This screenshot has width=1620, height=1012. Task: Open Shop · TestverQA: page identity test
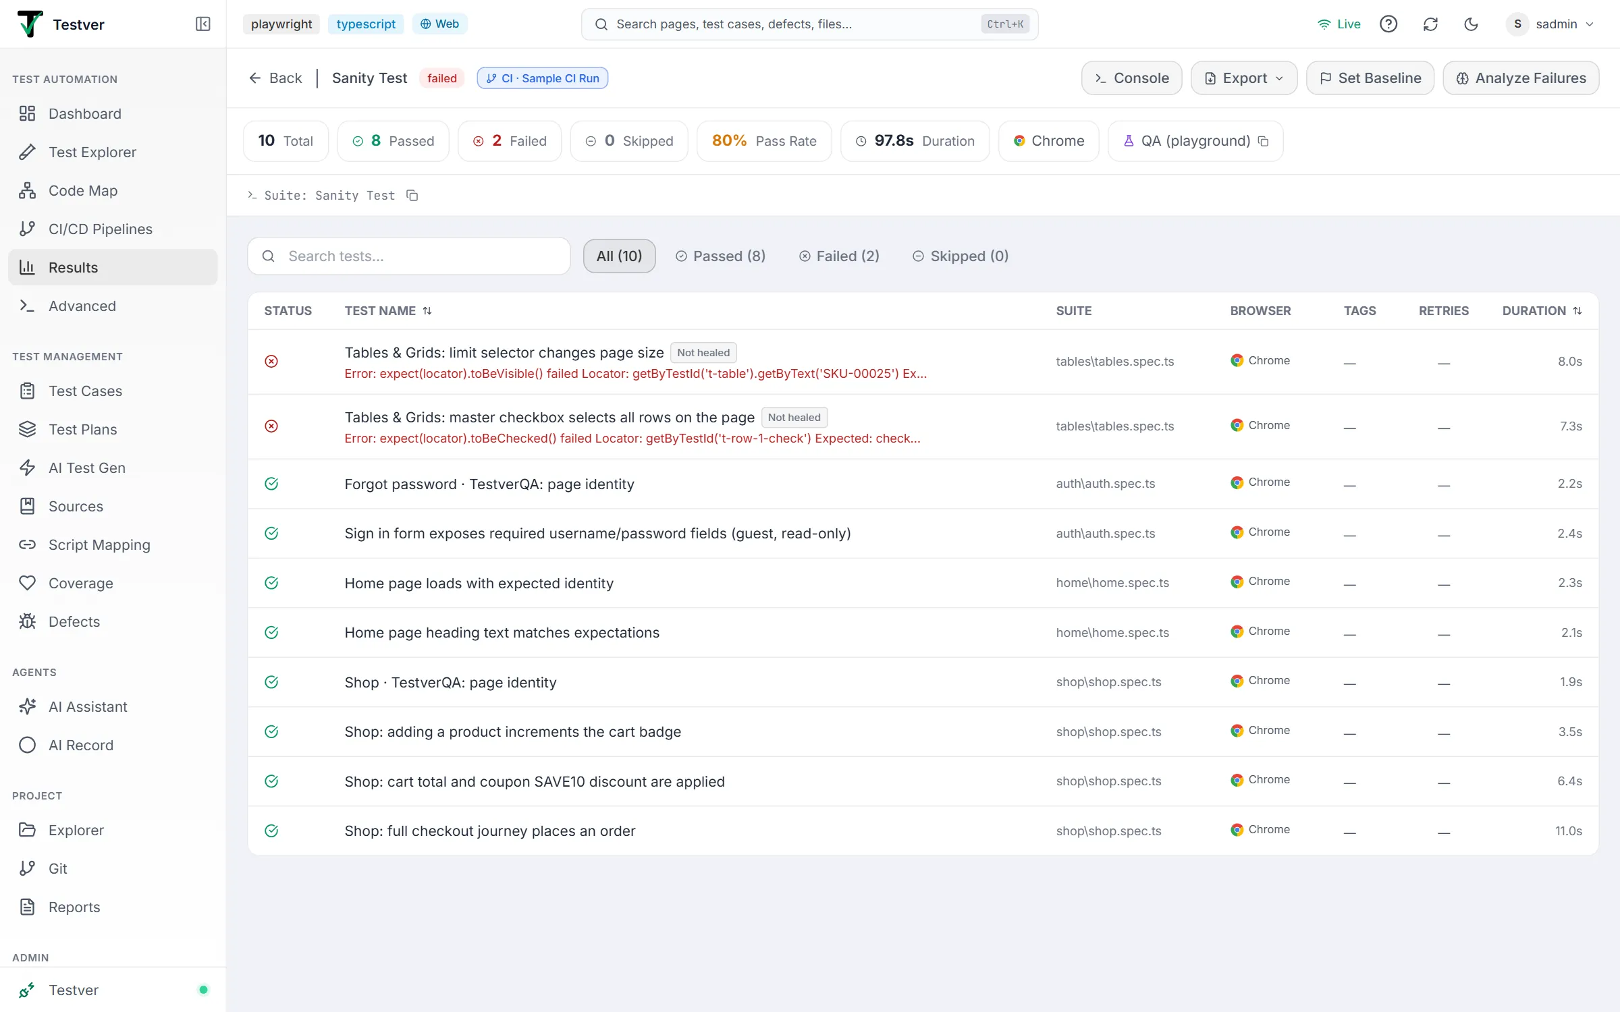click(923, 682)
